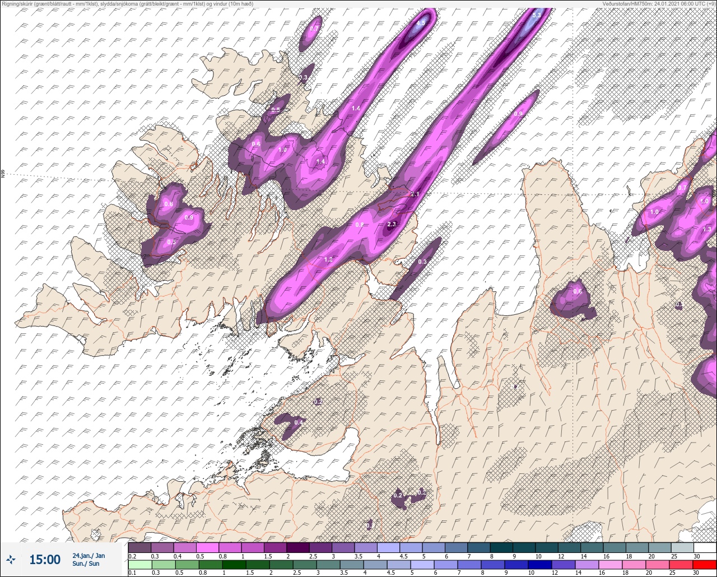Click the Veðurstofan logo icon beside 15:00

tap(12, 559)
